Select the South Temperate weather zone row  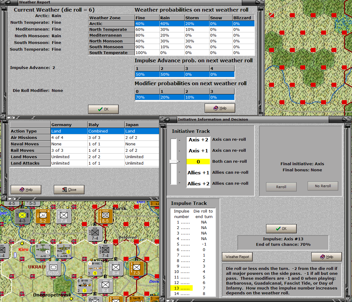tap(172, 53)
